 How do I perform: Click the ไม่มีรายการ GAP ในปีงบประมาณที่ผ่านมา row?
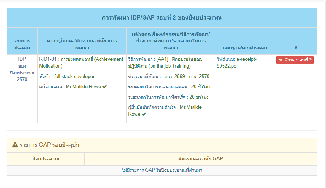[162, 170]
